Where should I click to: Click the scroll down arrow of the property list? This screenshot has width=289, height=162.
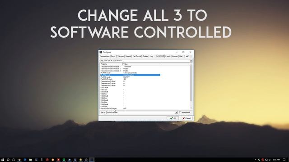tap(191, 108)
